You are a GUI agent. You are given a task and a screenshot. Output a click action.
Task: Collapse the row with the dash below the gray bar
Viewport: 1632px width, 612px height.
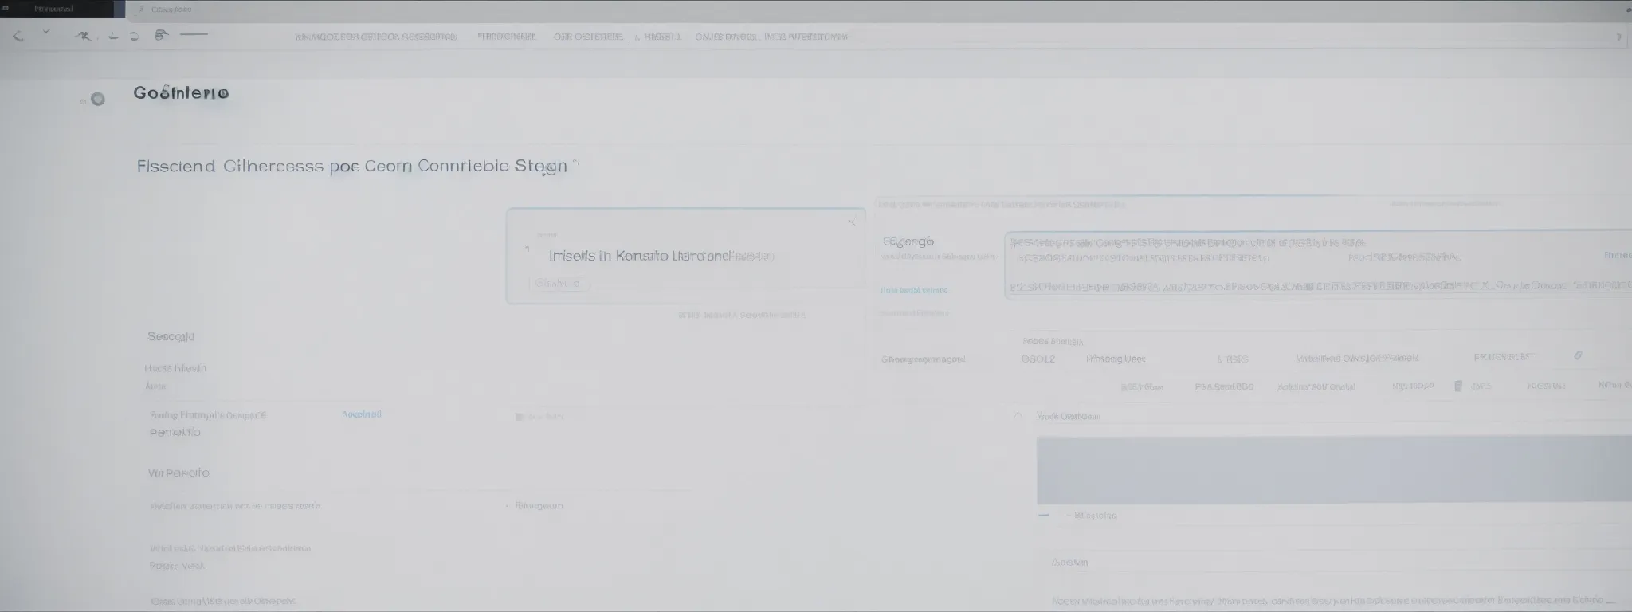(x=1043, y=516)
